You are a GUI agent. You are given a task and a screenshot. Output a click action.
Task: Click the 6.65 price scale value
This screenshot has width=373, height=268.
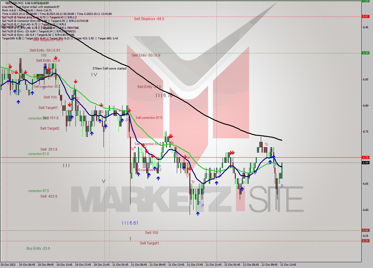tap(366, 184)
